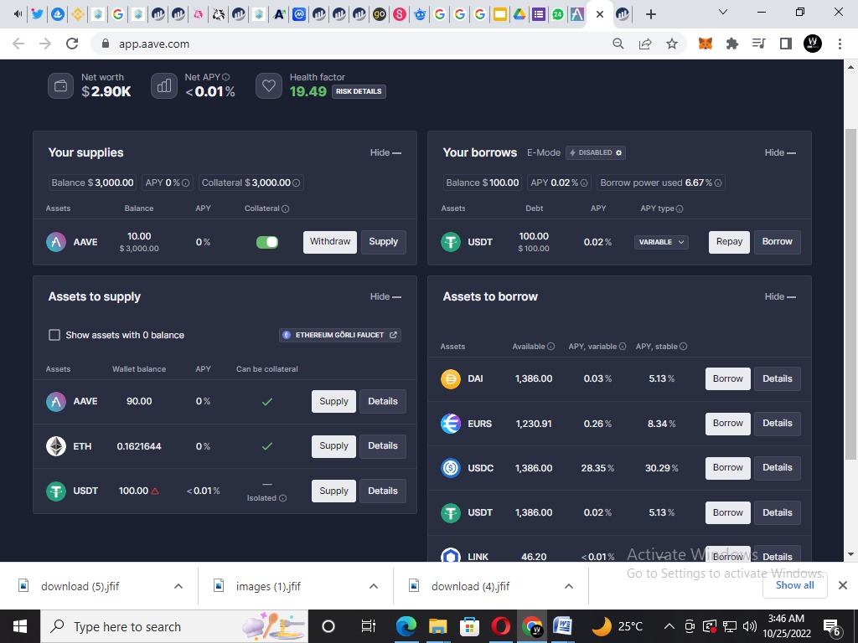Click the Net worth wallet icon
Screen dimensions: 858x643
[x=60, y=85]
